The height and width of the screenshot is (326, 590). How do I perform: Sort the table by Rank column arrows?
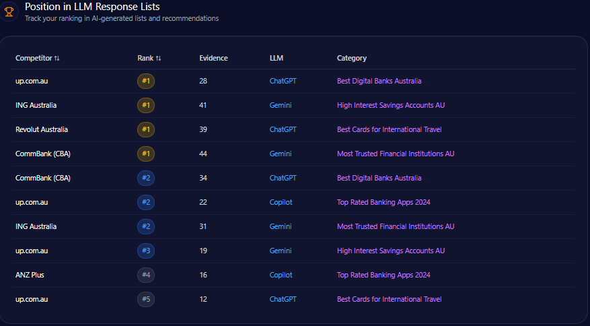(158, 59)
